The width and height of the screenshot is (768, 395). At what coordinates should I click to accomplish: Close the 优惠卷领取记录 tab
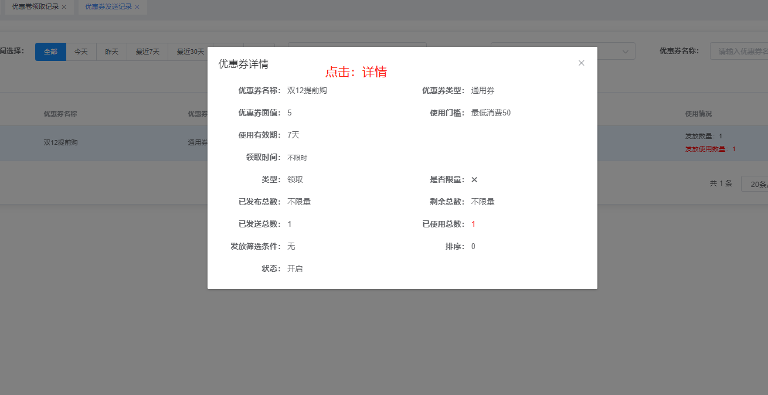coord(64,7)
